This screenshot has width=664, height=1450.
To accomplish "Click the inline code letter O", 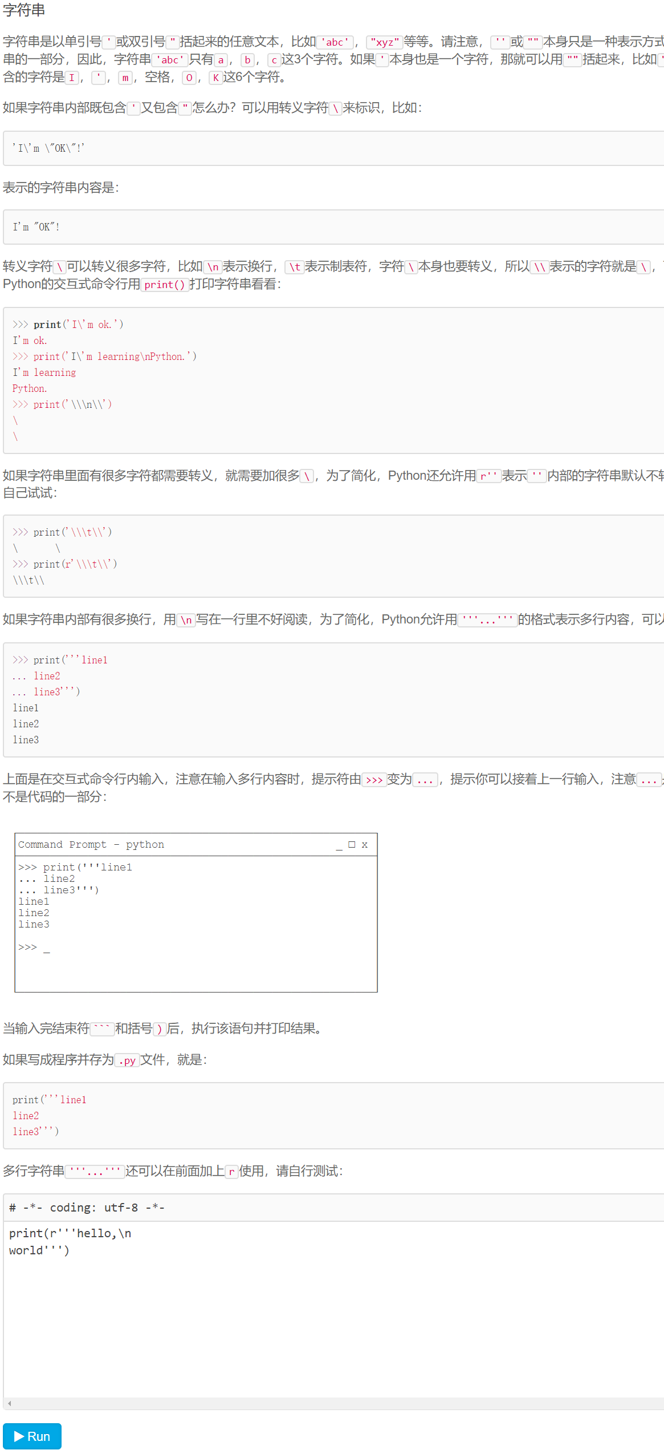I will [x=189, y=78].
